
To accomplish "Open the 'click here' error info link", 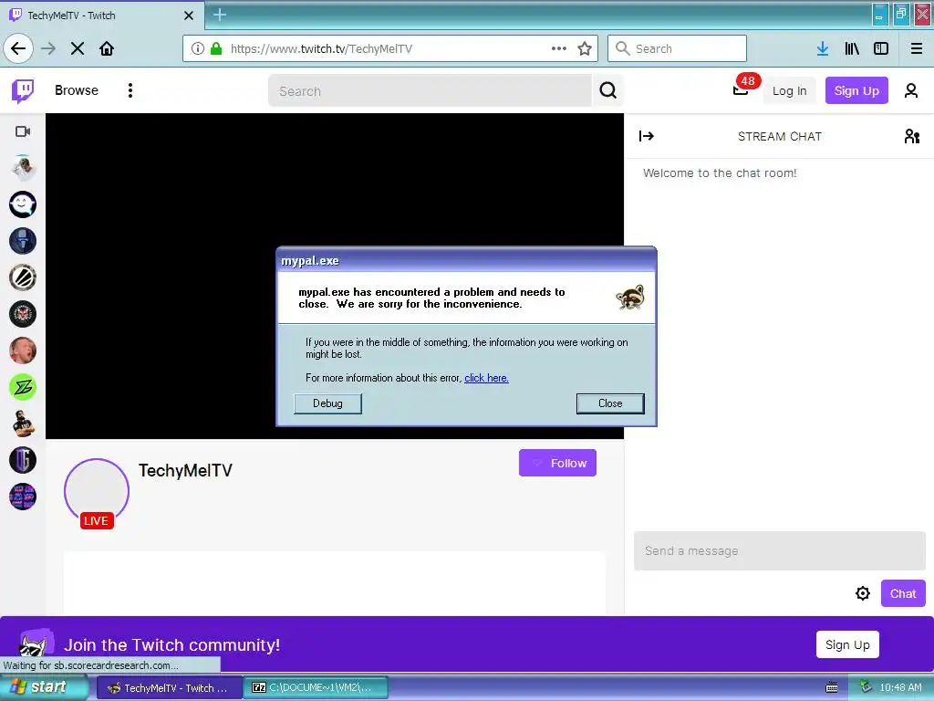I will click(x=486, y=378).
